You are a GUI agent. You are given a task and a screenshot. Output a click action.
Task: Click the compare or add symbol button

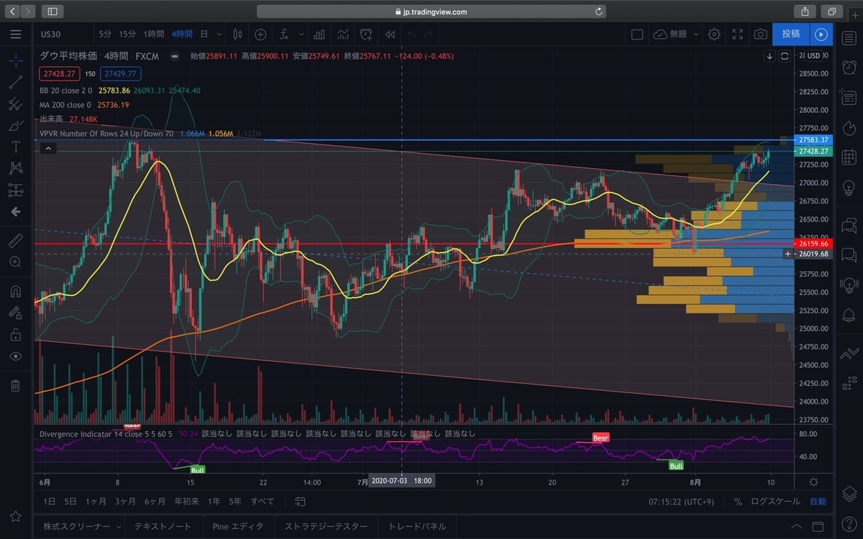coord(260,34)
